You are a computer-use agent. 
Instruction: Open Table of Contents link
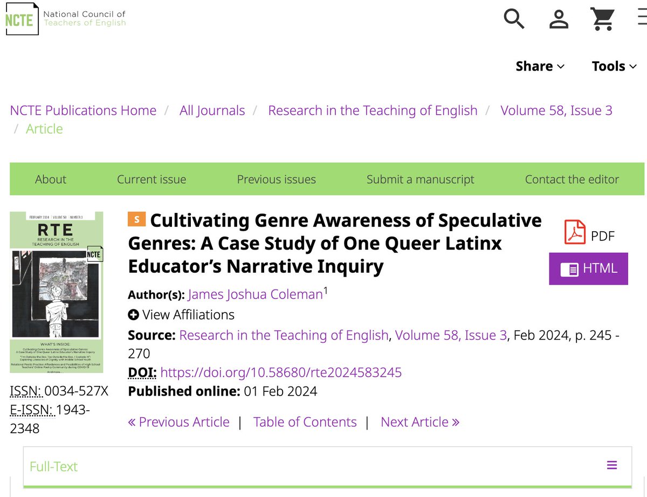pos(305,422)
